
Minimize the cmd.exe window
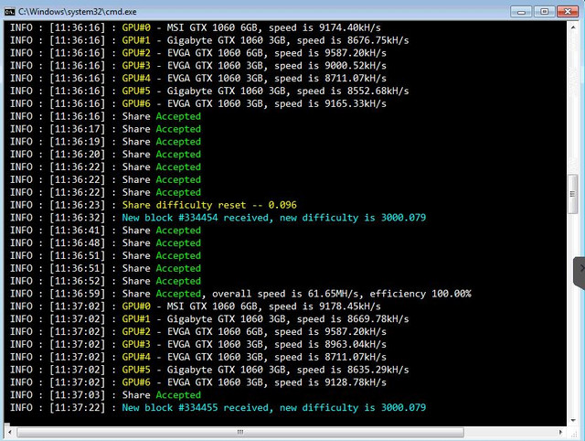(x=521, y=12)
